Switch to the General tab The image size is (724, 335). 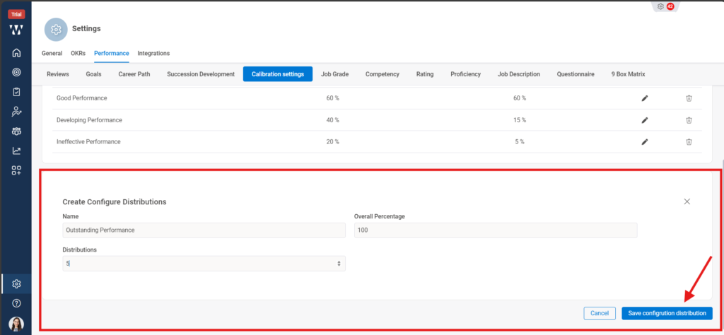[x=52, y=53]
